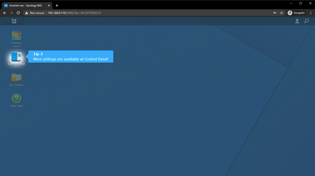Open the saved password key icon
315x176 pixels.
pos(275,13)
